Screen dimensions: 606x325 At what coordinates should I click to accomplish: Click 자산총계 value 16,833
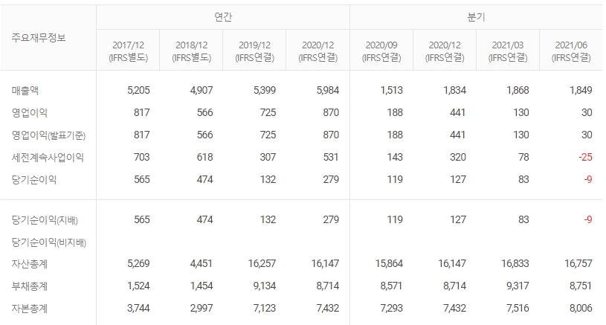pyautogui.click(x=515, y=264)
